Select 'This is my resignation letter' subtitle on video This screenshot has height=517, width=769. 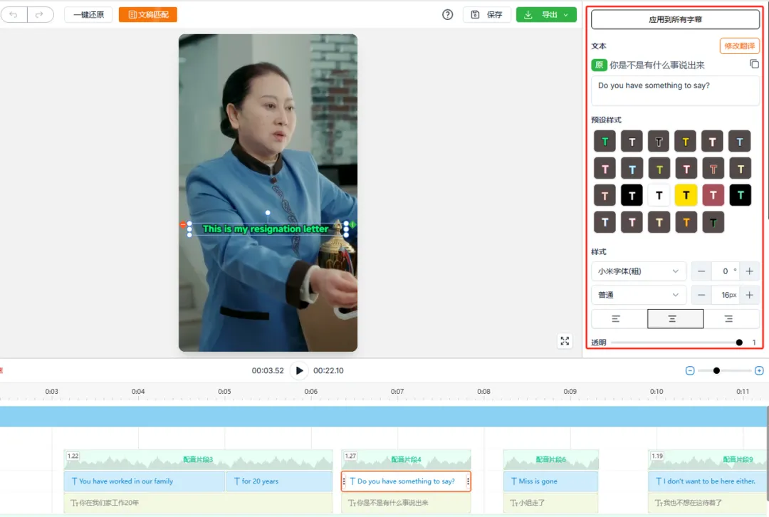coord(266,229)
